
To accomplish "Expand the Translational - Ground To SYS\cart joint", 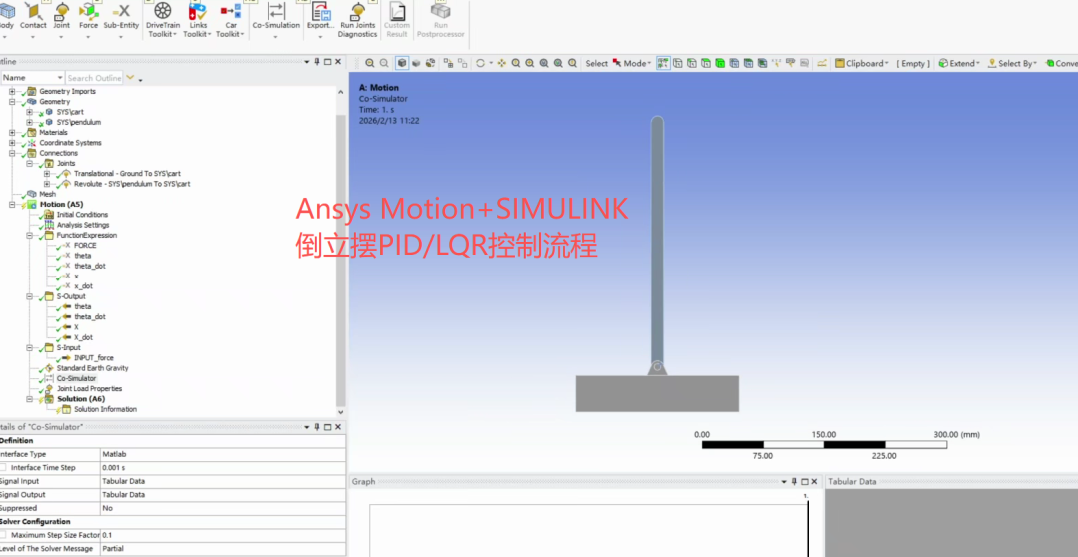I will pos(47,174).
